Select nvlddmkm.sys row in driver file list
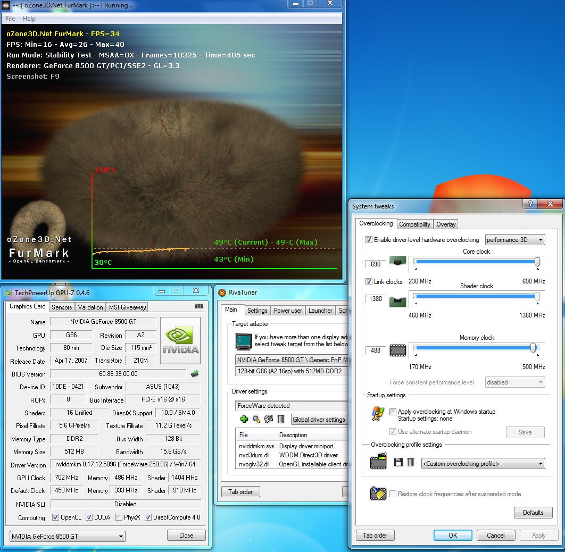This screenshot has height=552, width=565. pos(292,446)
